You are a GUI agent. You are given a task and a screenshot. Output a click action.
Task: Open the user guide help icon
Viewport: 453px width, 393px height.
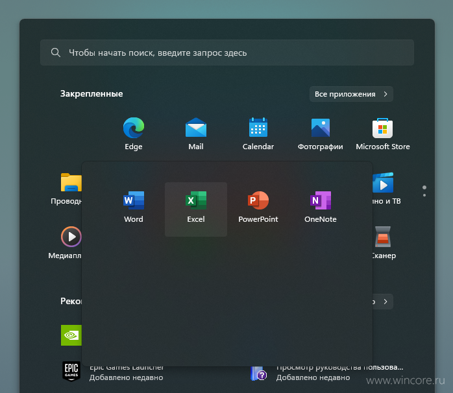pyautogui.click(x=258, y=374)
